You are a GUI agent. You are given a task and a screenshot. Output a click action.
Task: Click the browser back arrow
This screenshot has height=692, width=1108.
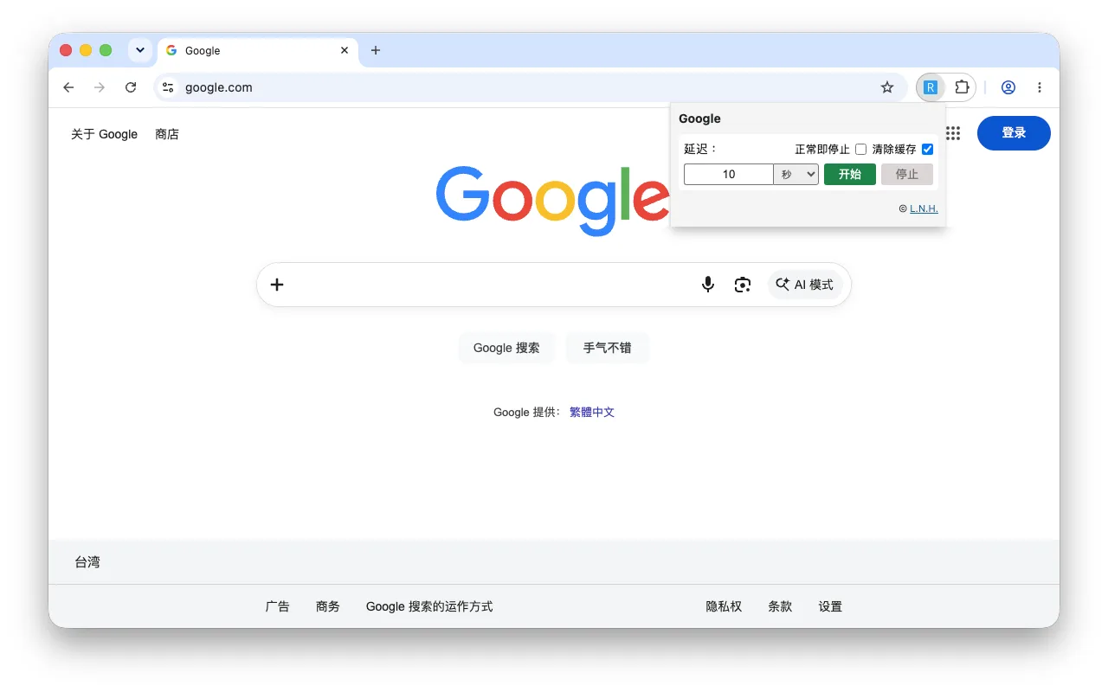click(69, 87)
